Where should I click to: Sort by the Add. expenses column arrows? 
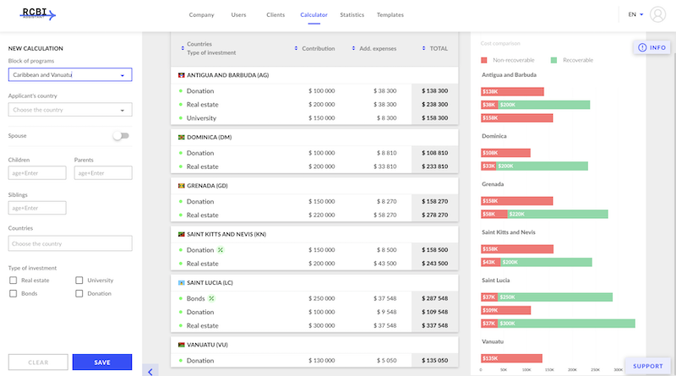[x=353, y=48]
